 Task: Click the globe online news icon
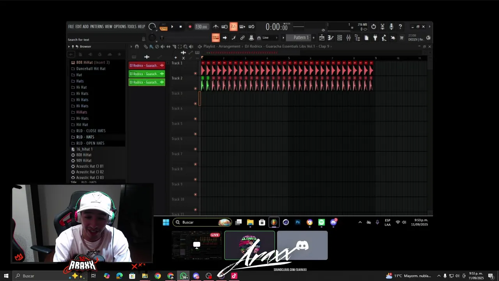click(x=428, y=38)
